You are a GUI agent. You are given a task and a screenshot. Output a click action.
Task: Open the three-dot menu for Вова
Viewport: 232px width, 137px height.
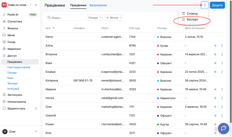click(x=222, y=63)
